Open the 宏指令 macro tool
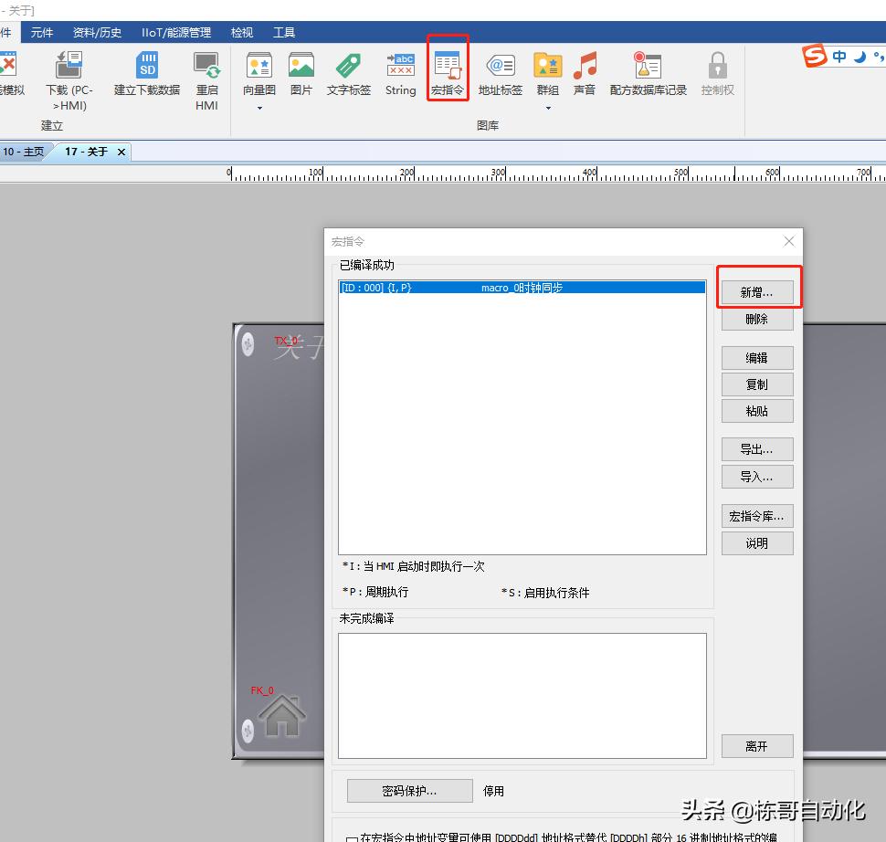The height and width of the screenshot is (842, 886). click(448, 73)
